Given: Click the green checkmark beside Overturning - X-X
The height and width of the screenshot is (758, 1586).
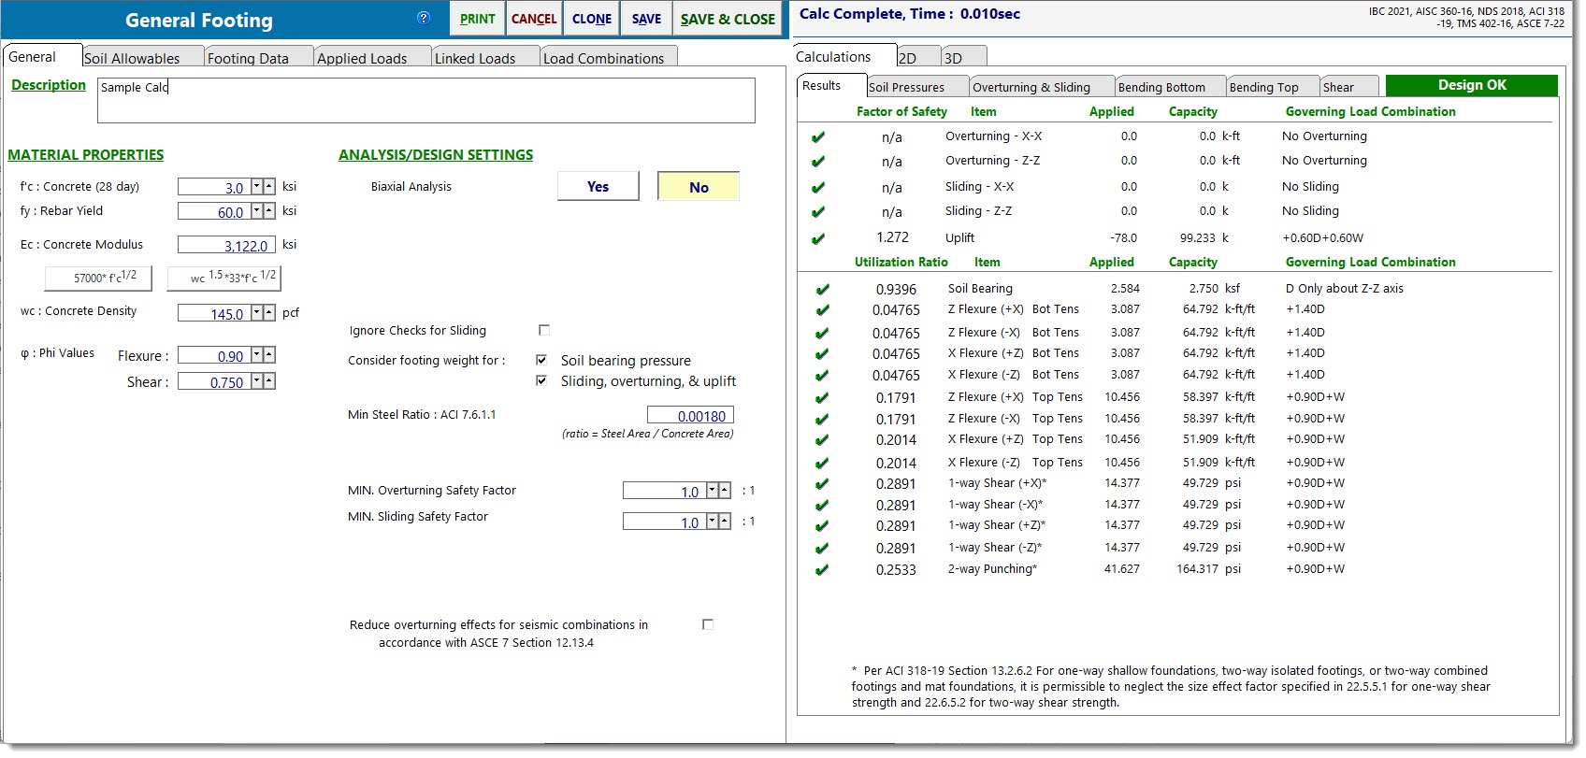Looking at the screenshot, I should click(818, 136).
